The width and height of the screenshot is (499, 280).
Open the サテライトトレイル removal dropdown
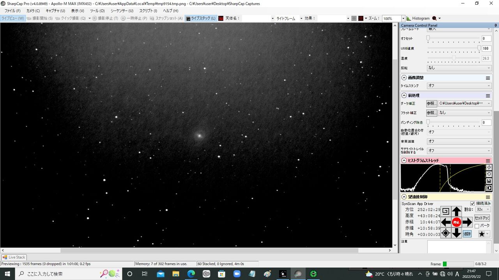(x=459, y=150)
